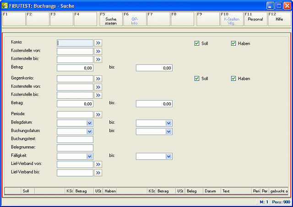The height and width of the screenshot is (207, 293).
Task: Click the F11 Personal button
Action: [255, 19]
